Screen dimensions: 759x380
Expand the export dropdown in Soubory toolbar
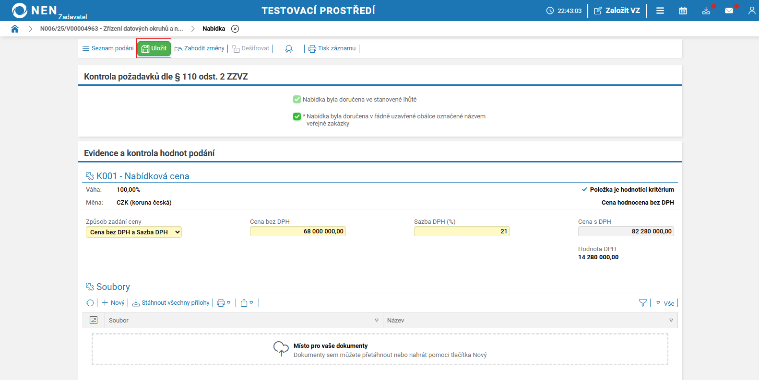click(247, 303)
